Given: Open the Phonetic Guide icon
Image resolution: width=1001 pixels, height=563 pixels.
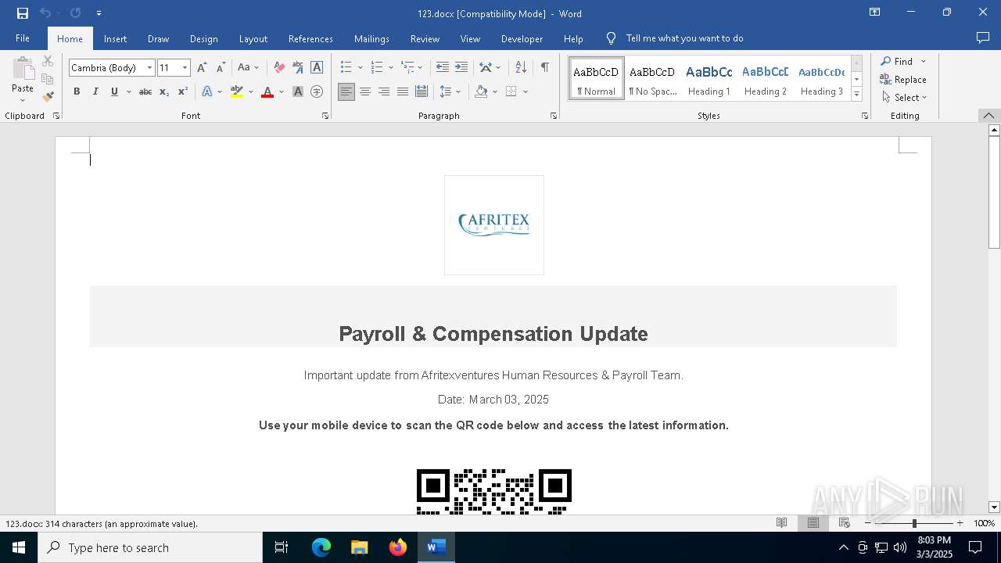Looking at the screenshot, I should (298, 67).
